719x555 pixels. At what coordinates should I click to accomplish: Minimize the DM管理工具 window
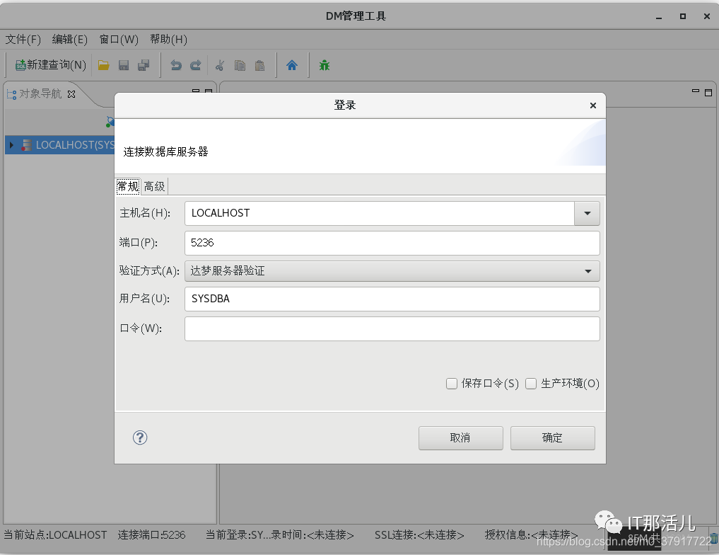click(659, 17)
